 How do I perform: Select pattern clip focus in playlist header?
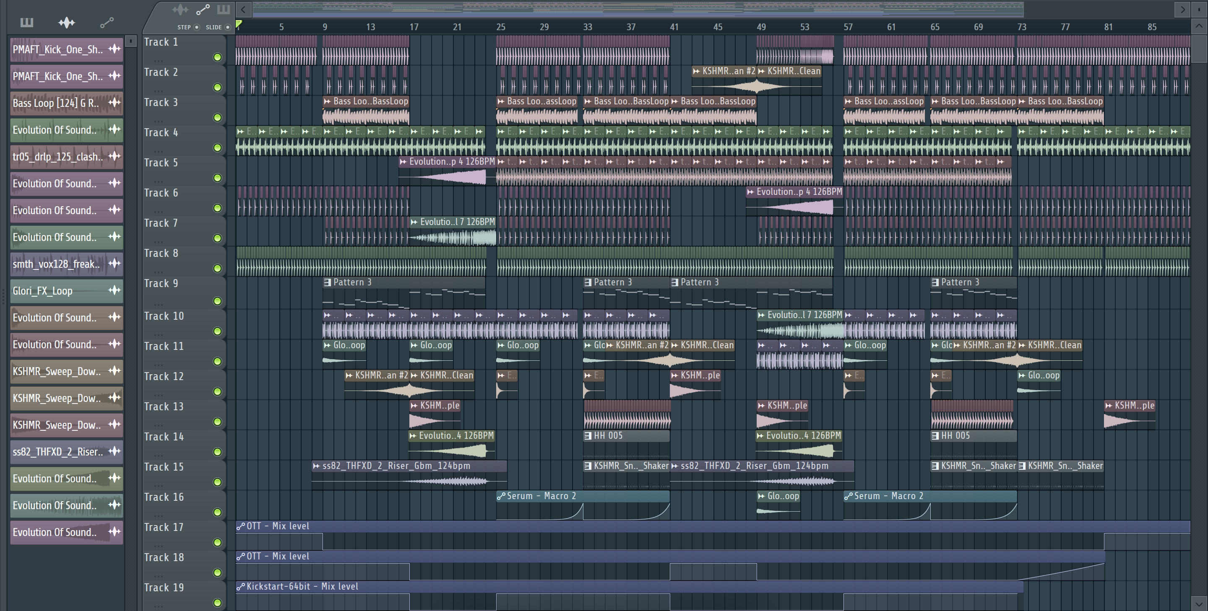click(224, 9)
